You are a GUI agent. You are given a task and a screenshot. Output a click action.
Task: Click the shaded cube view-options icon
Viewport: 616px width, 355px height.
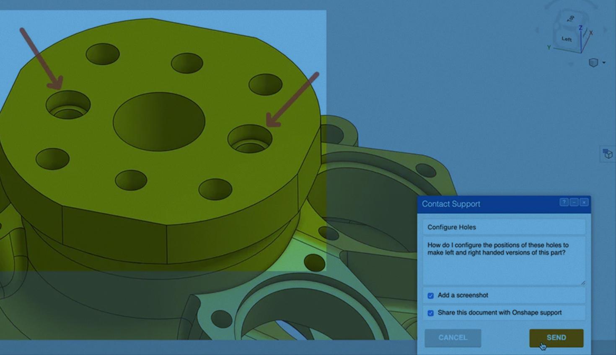point(593,63)
